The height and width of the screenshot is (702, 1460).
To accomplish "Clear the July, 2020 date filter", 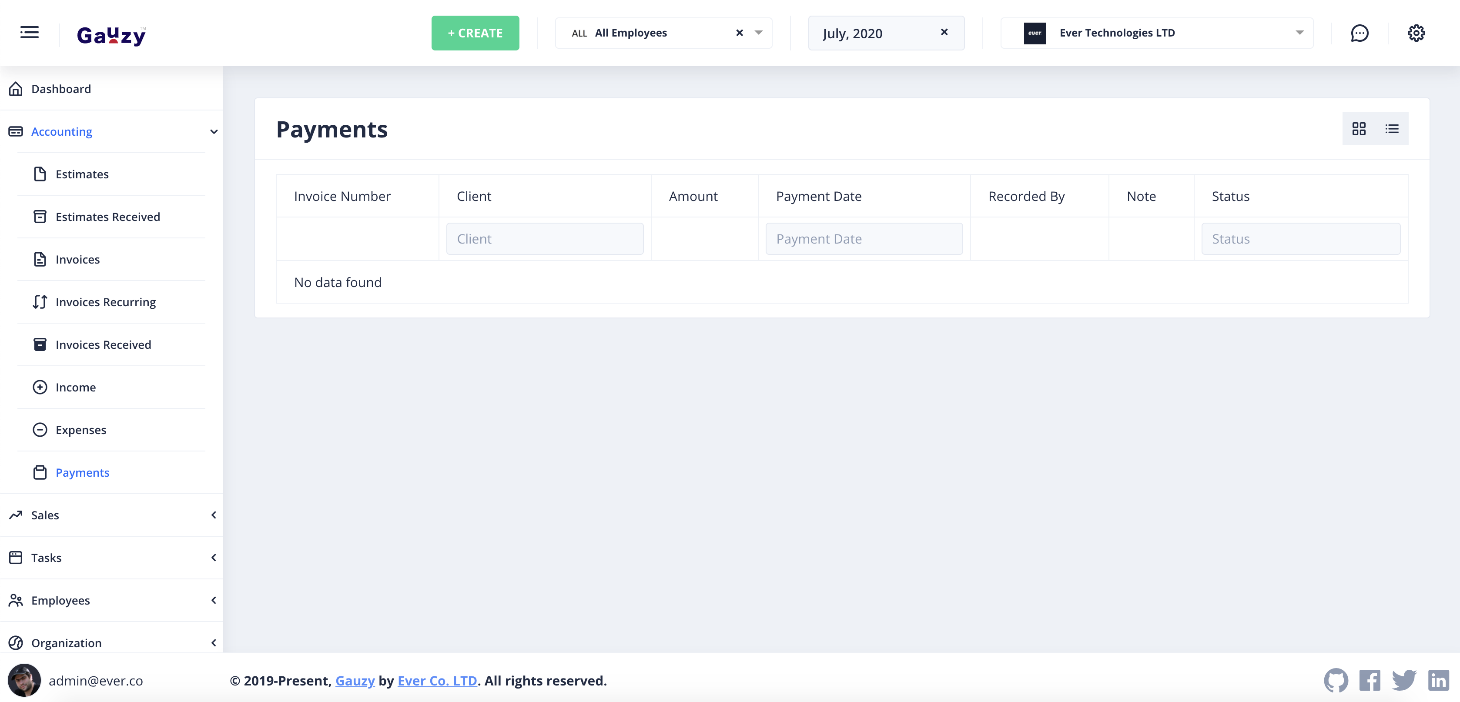I will click(944, 32).
